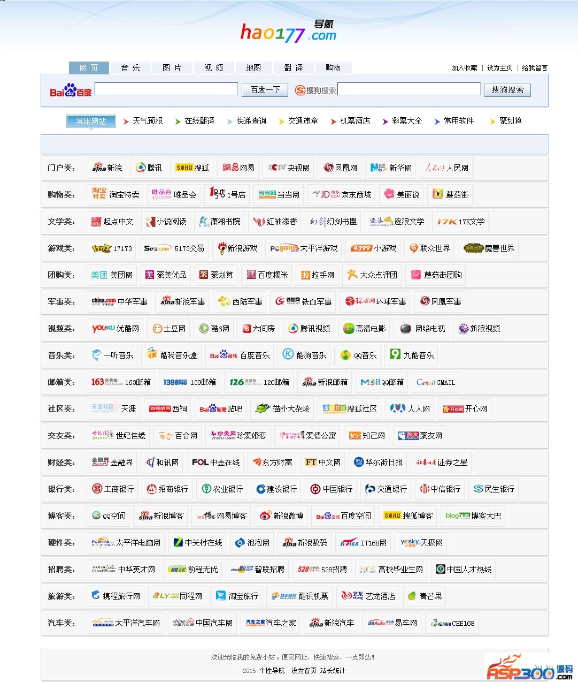Click the 加入收藏 link
578x682 pixels.
(x=464, y=68)
